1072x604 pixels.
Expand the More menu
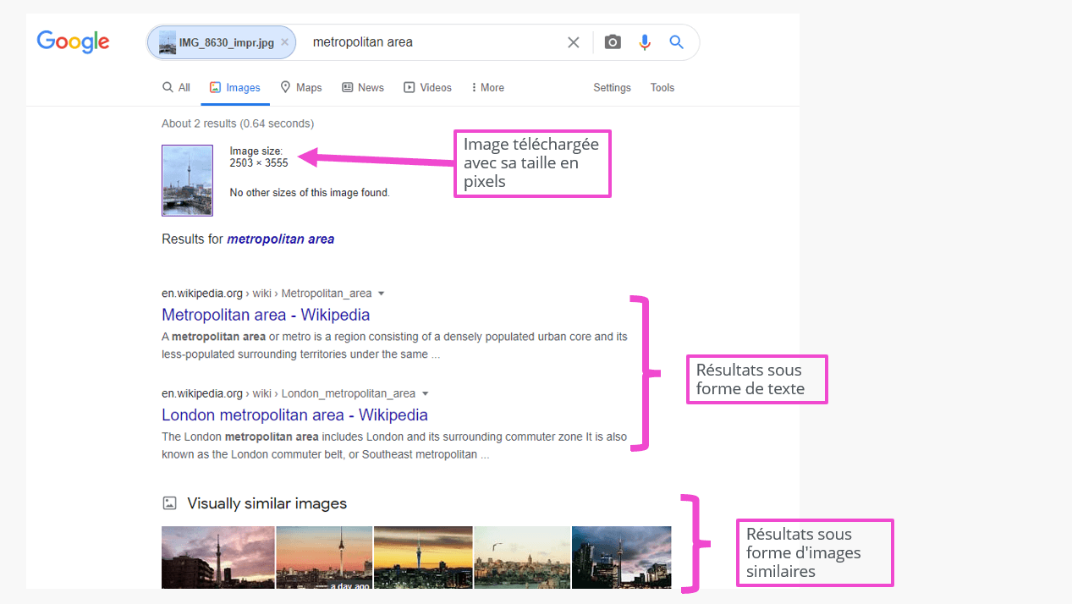point(487,88)
